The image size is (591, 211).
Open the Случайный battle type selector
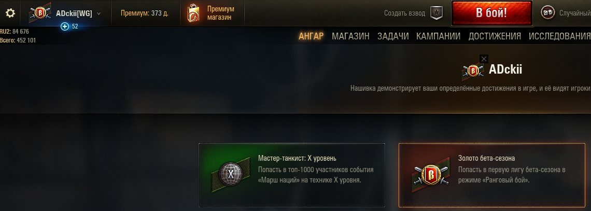coord(574,13)
